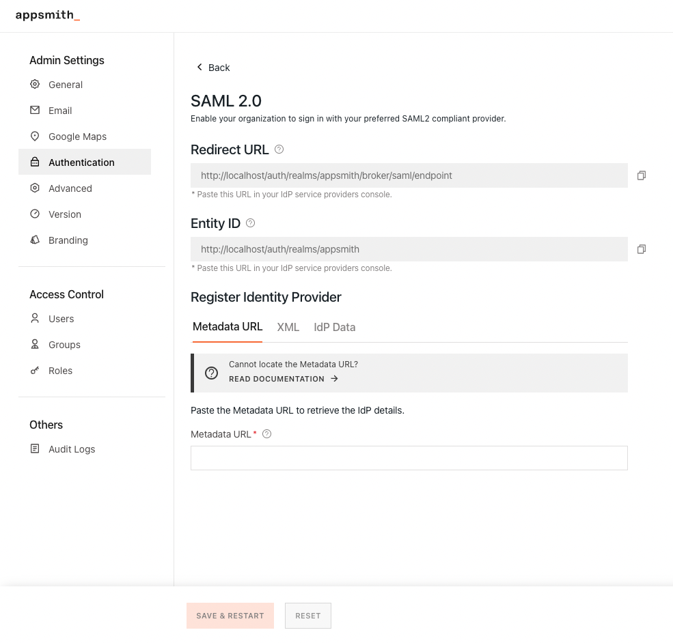
Task: Copy the Redirect URL using the copy icon
Action: pyautogui.click(x=641, y=175)
